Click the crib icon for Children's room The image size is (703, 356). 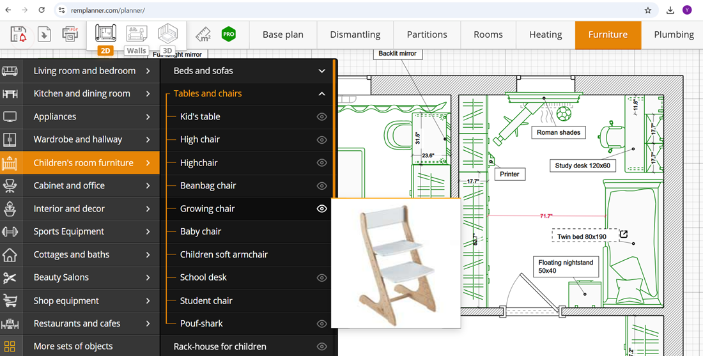tap(10, 163)
